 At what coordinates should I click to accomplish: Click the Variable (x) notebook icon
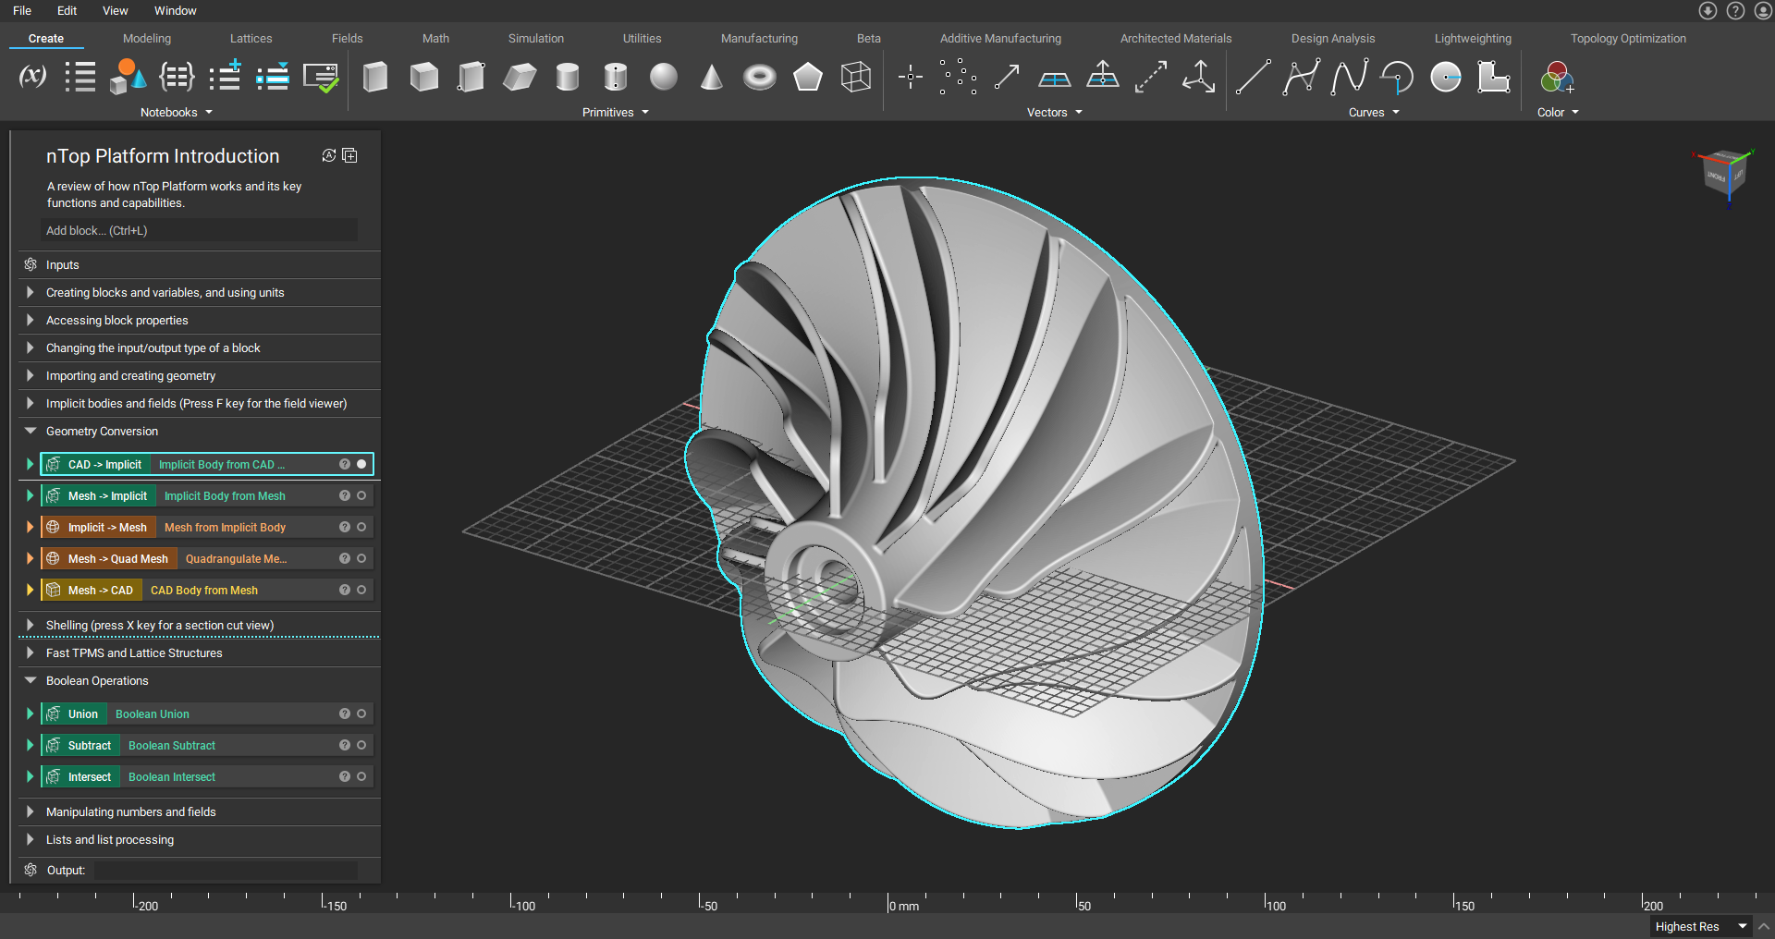pos(33,76)
